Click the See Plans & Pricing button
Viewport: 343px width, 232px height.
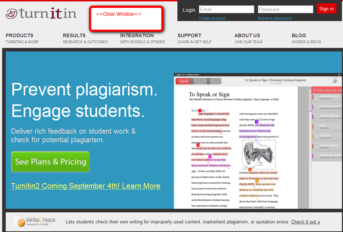pyautogui.click(x=50, y=162)
